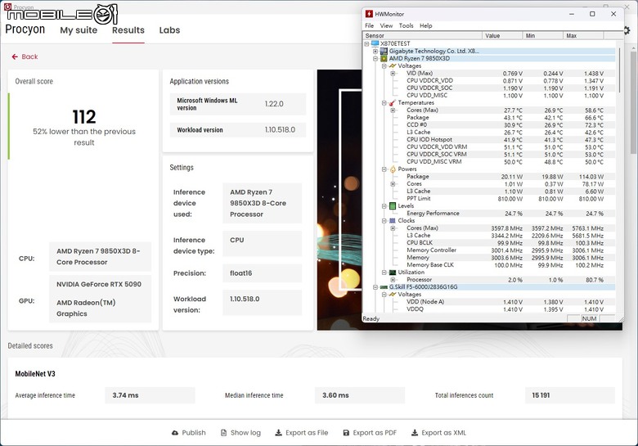Click the Min column header
The image size is (638, 446).
point(543,36)
